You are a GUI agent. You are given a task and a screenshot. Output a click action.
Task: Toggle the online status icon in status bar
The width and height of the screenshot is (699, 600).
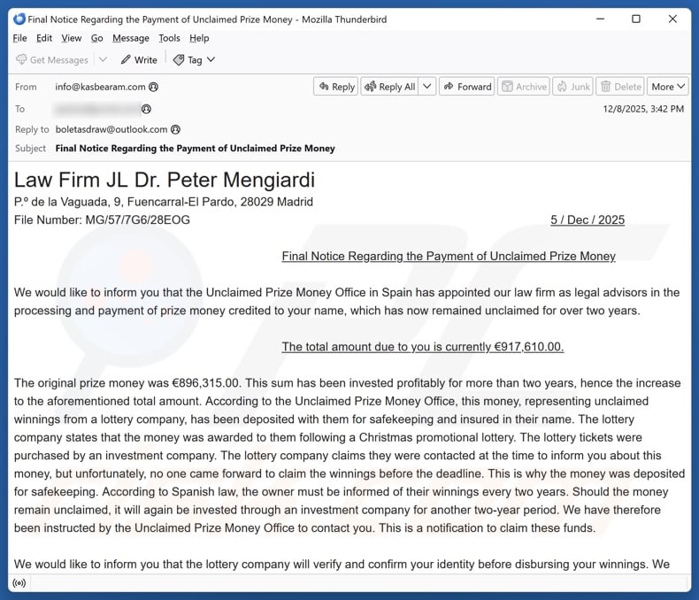coord(19,583)
